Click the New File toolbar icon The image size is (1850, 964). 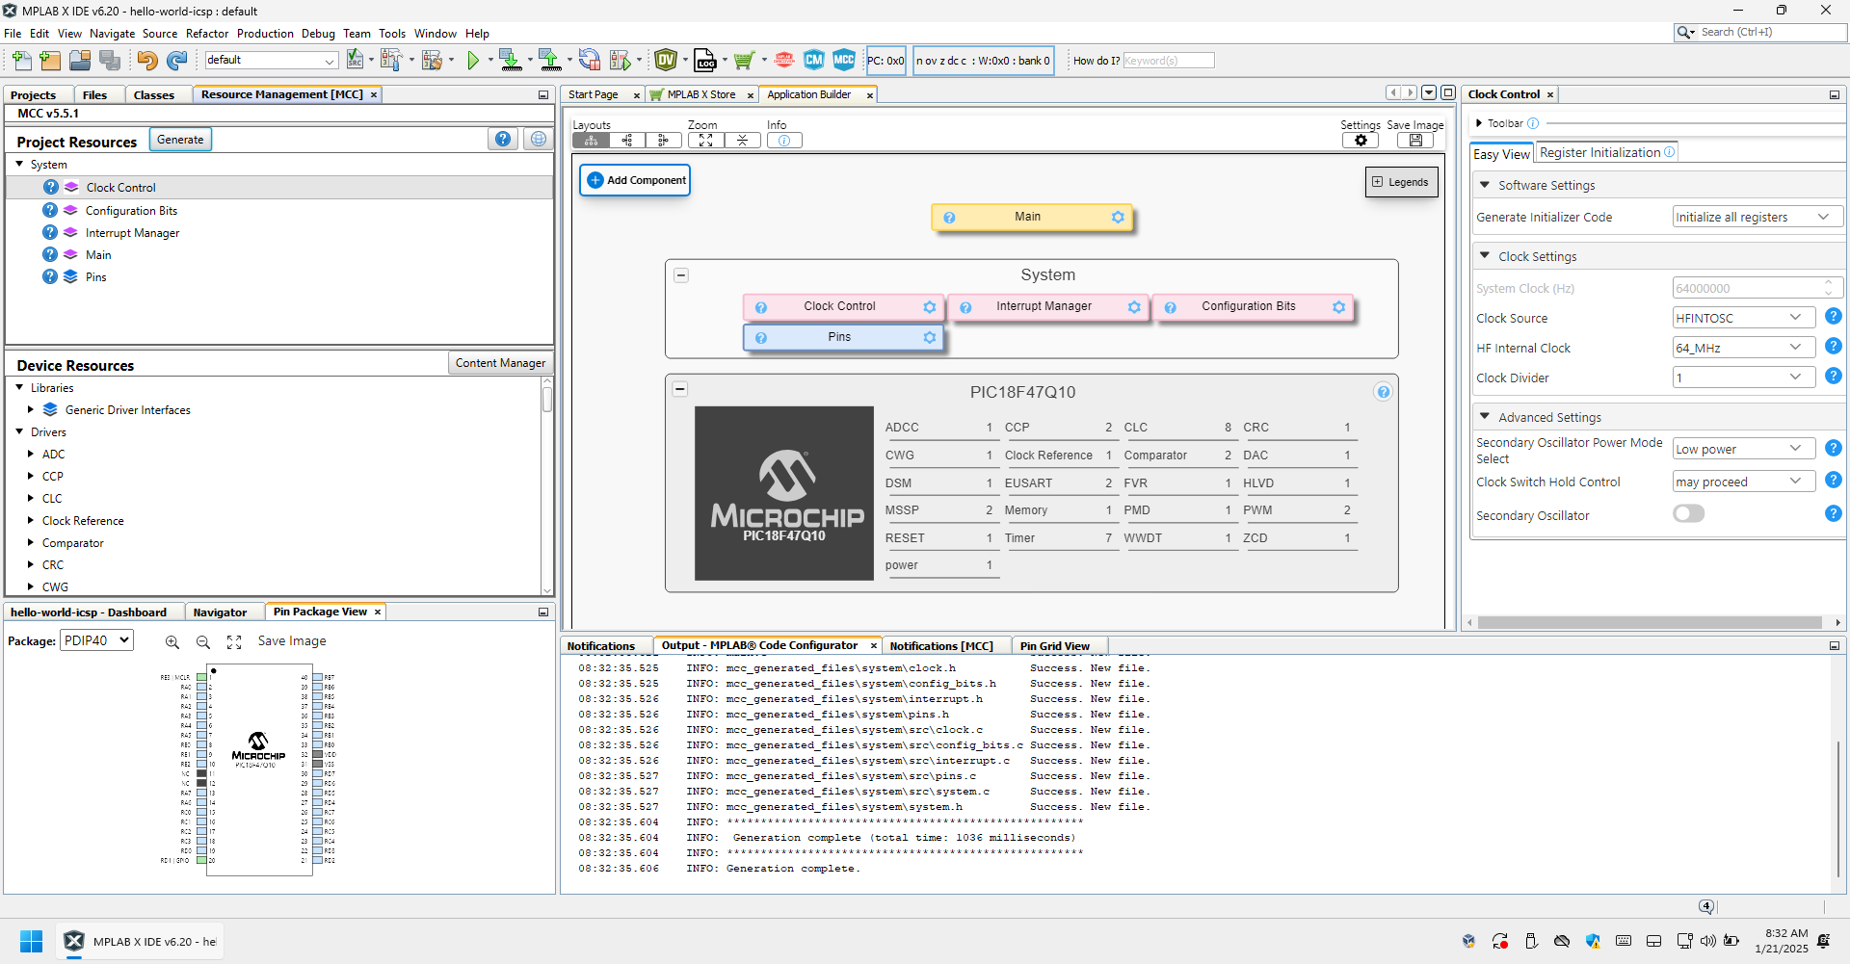pyautogui.click(x=21, y=61)
